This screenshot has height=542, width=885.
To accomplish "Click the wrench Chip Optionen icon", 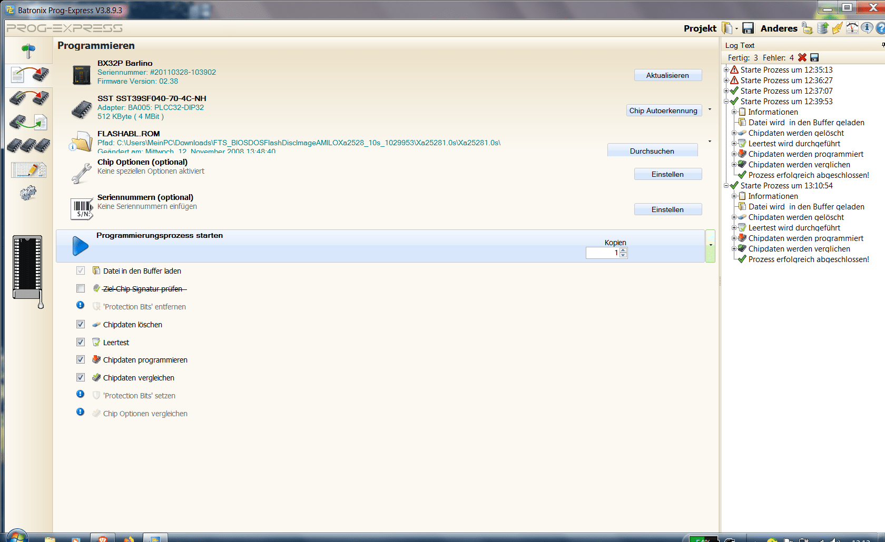I will [x=82, y=173].
